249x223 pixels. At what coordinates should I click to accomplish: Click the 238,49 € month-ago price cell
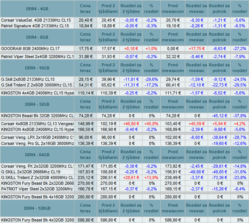[x=173, y=177]
